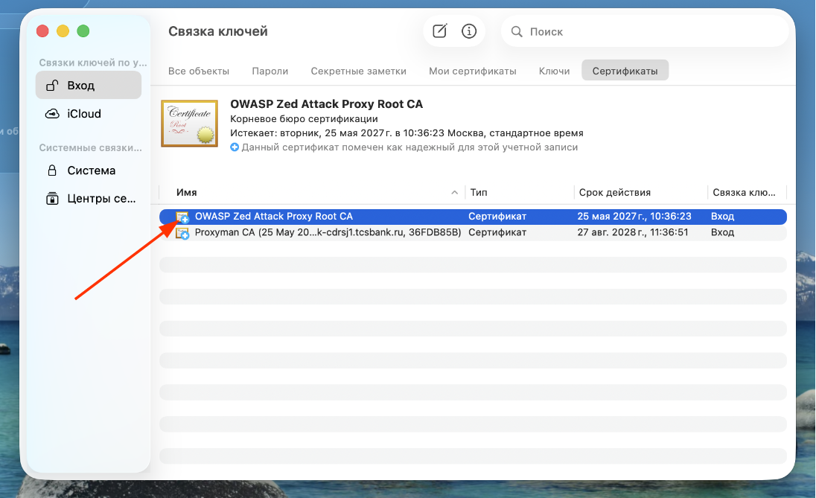Click the green full-screen window button
816x498 pixels.
[x=83, y=31]
